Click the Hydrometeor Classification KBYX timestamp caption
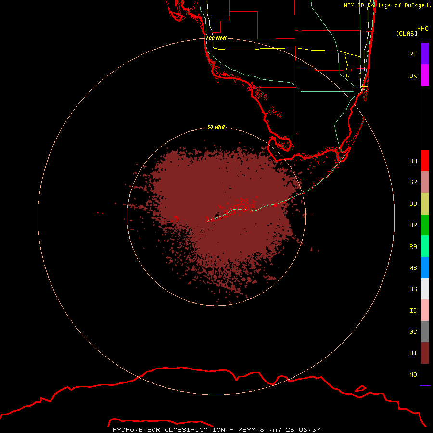 pyautogui.click(x=216, y=430)
